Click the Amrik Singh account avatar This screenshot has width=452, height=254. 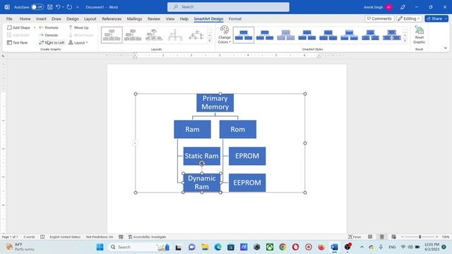(x=389, y=7)
